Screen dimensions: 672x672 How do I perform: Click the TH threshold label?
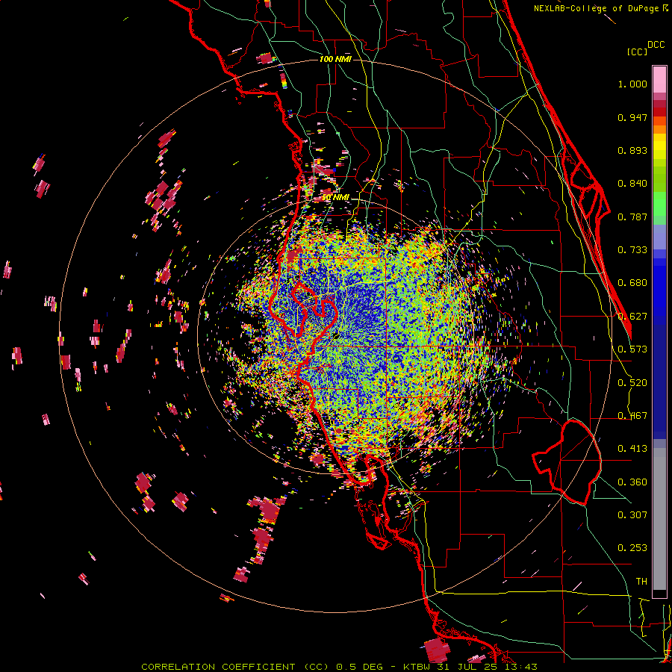click(x=641, y=582)
